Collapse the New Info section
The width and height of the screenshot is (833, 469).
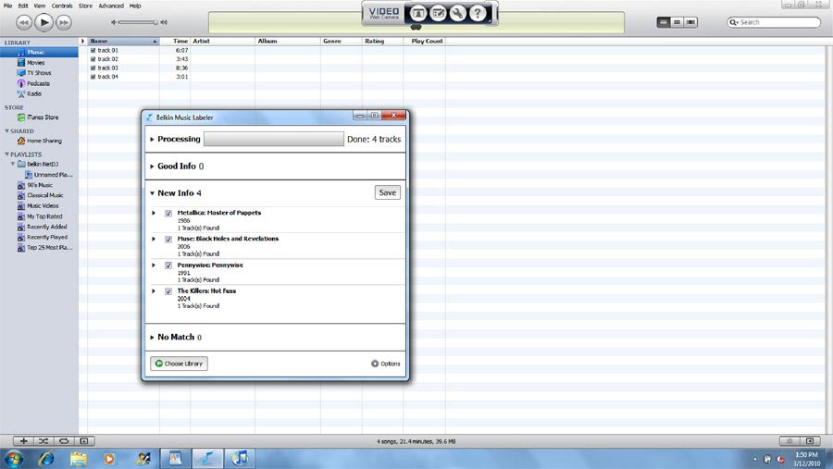pyautogui.click(x=152, y=193)
